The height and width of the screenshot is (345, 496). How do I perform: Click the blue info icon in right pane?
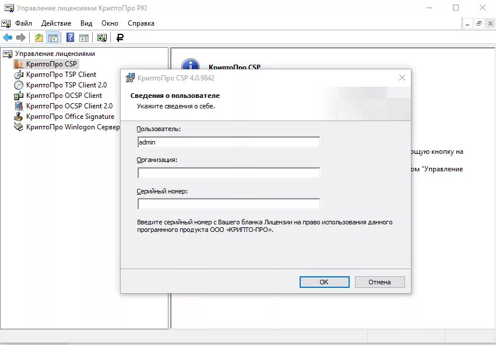coord(191,64)
